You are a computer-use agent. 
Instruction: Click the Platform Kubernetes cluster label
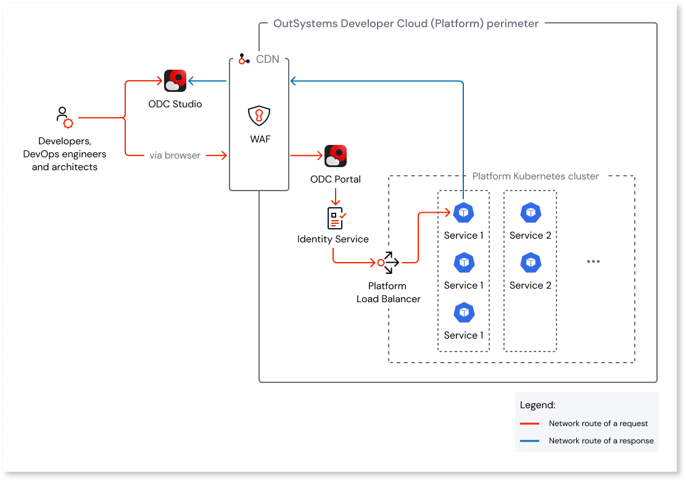tap(534, 176)
